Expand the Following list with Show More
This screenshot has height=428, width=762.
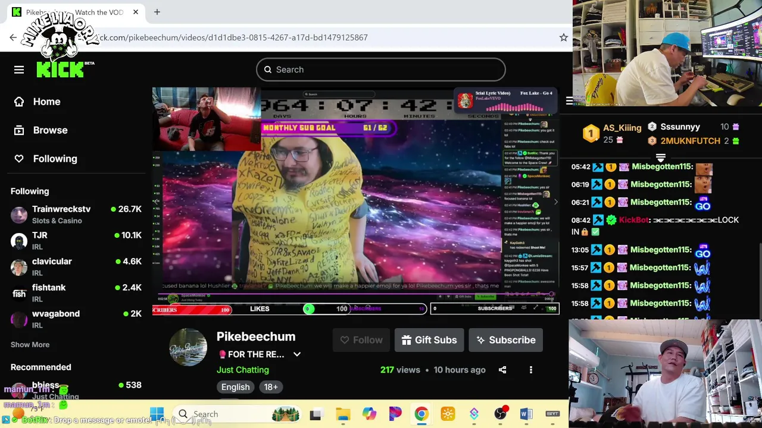pos(30,345)
